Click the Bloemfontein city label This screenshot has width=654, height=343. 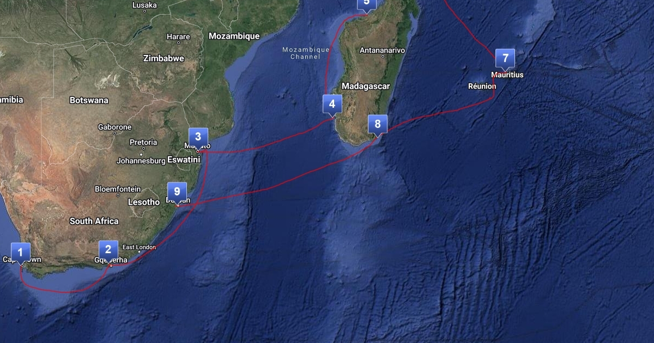[118, 189]
